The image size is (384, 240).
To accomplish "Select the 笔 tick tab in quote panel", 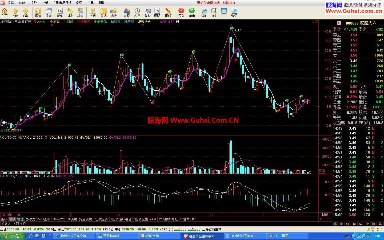I will point(335,224).
